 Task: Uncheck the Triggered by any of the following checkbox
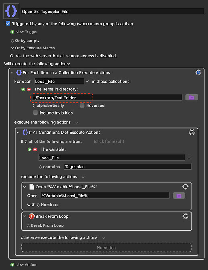click(8, 23)
